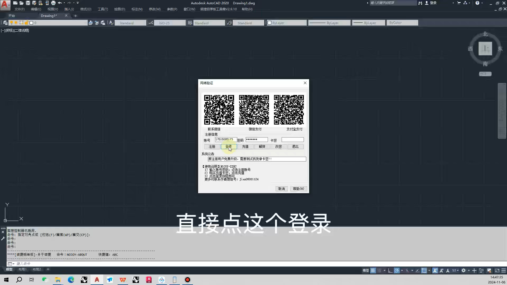Click Make Object's Layer Current icon
Screen dimensions: 507x285
coord(91,23)
